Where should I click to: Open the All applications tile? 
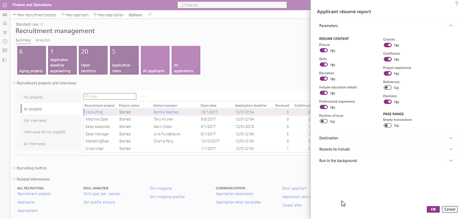pyautogui.click(x=186, y=60)
